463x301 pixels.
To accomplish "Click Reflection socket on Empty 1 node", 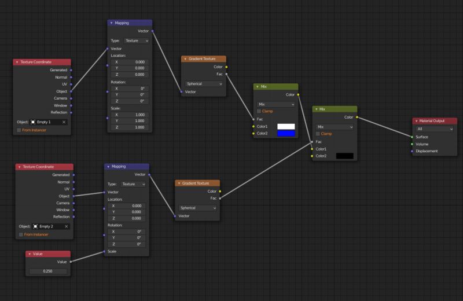I will (x=71, y=112).
